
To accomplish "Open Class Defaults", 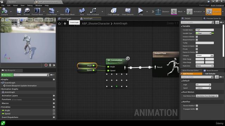I will pyautogui.click(x=128, y=12).
